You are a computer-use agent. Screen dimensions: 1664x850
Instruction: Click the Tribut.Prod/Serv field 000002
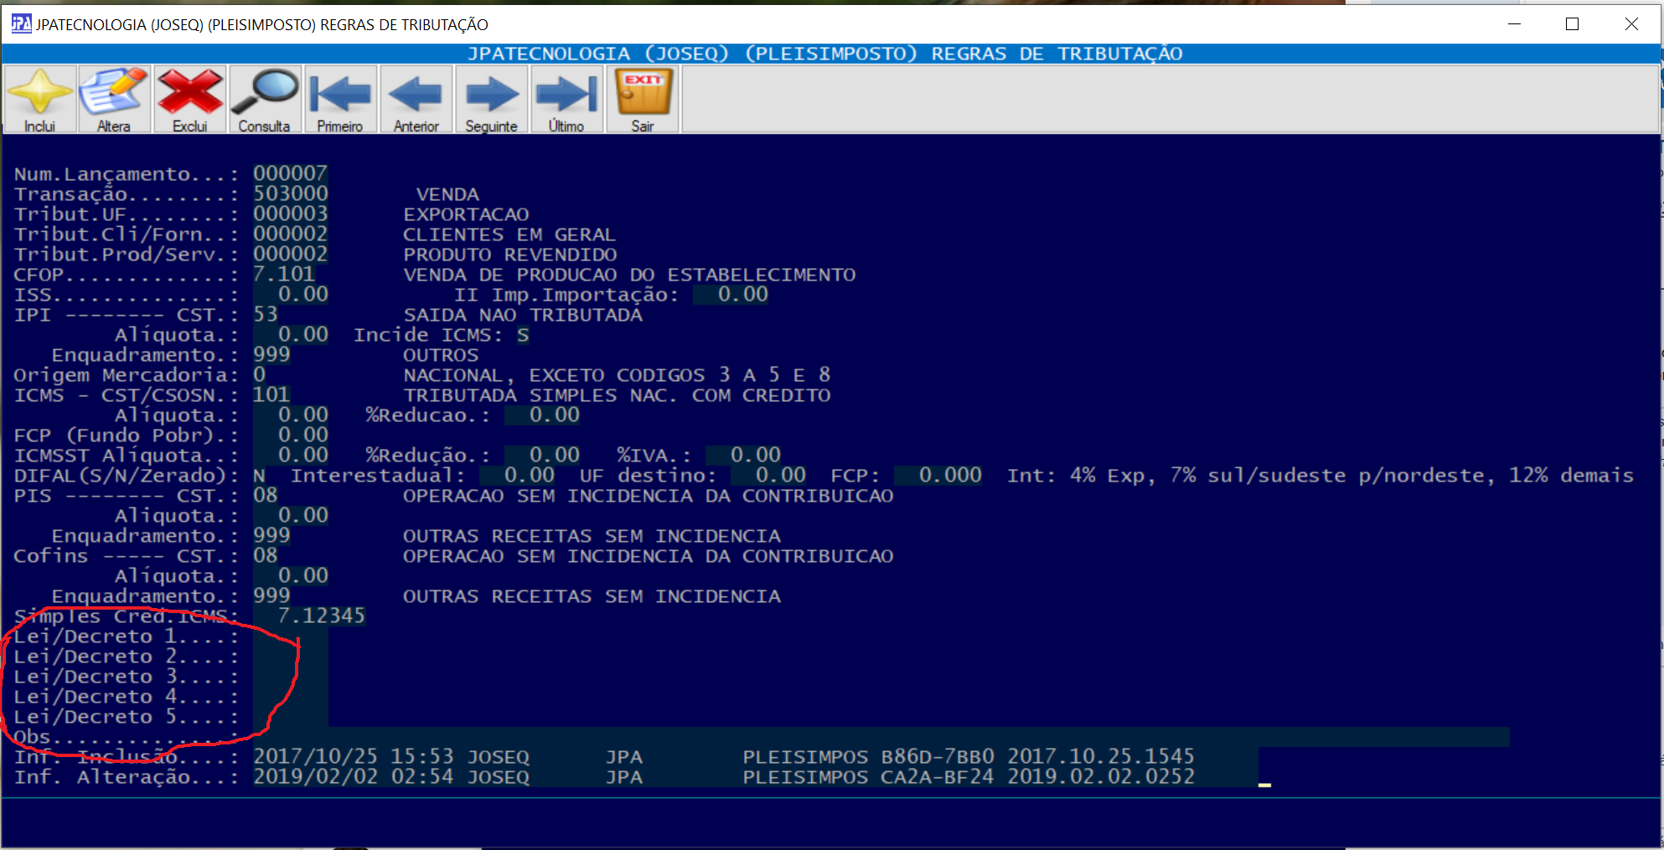click(x=291, y=254)
